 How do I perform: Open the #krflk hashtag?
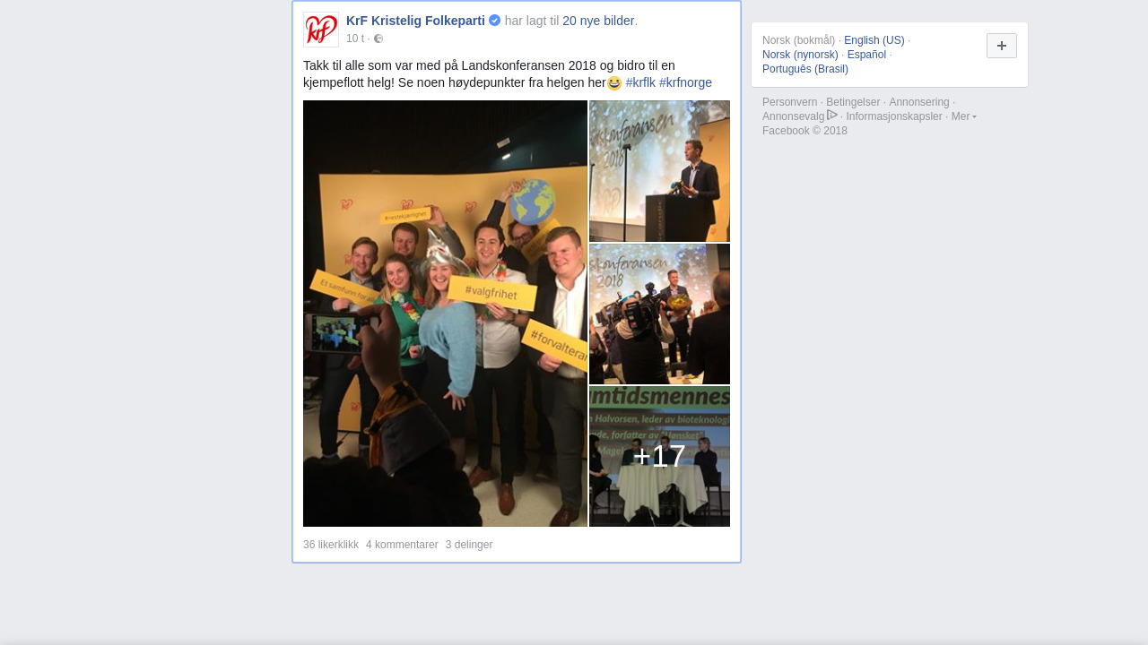(x=640, y=82)
